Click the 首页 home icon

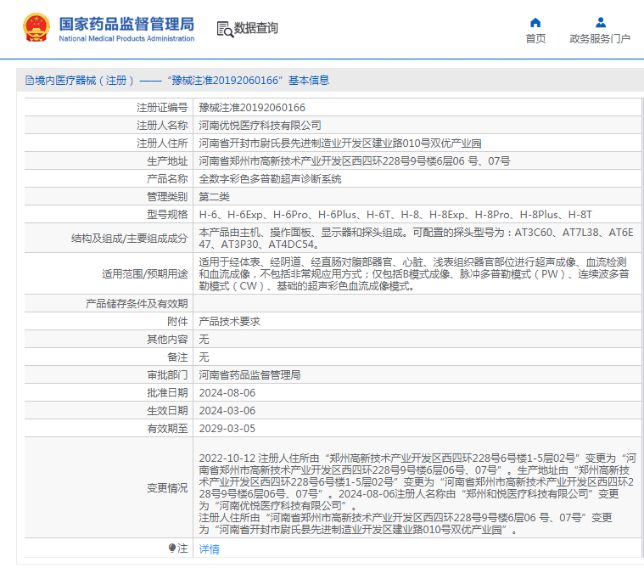click(x=535, y=22)
